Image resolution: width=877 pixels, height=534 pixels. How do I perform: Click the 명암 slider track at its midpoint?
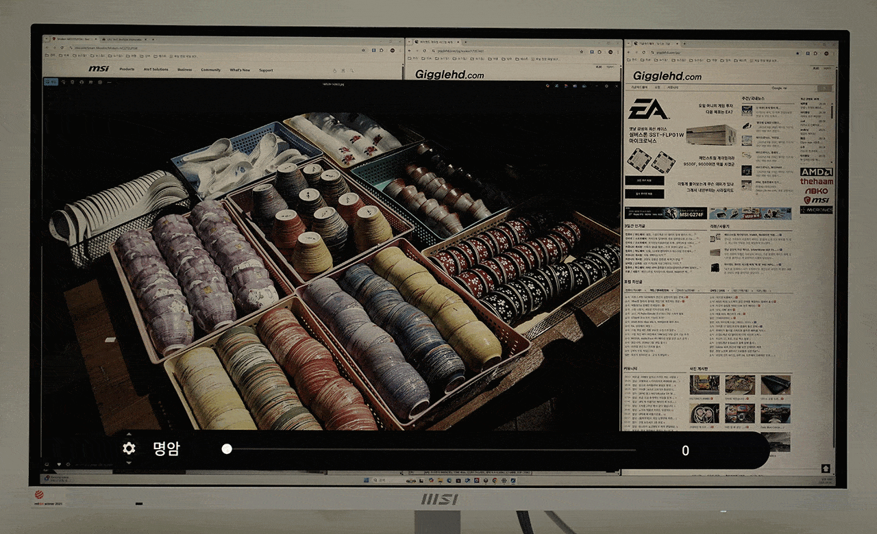click(x=430, y=449)
